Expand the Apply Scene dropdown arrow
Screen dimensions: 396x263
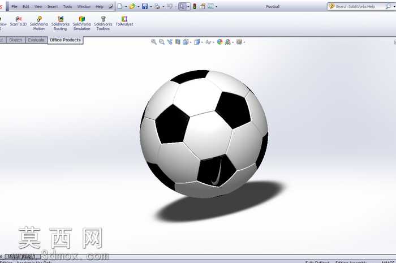pos(233,42)
